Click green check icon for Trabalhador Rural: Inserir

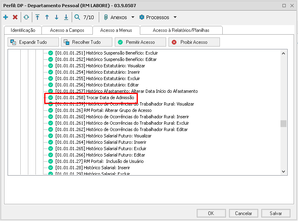[51, 117]
